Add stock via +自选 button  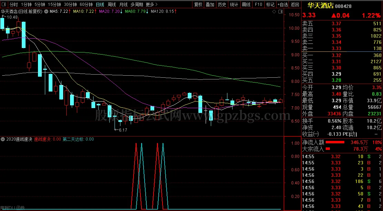(x=283, y=4)
